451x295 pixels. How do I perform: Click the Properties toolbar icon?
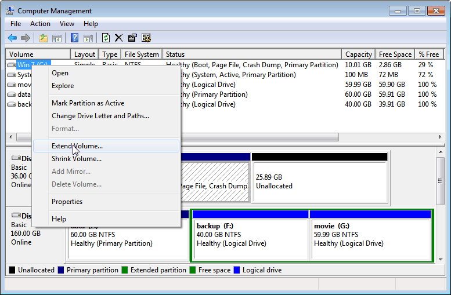(132, 38)
